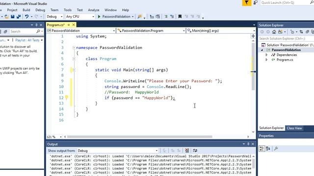Click Property Pages wrench icon

click(x=276, y=149)
